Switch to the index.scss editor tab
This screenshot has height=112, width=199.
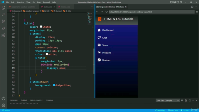tap(48, 7)
